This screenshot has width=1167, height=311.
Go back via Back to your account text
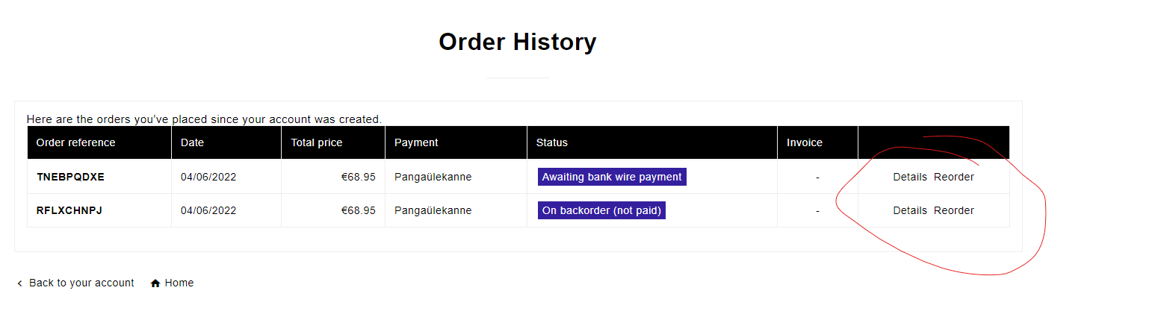pos(81,283)
